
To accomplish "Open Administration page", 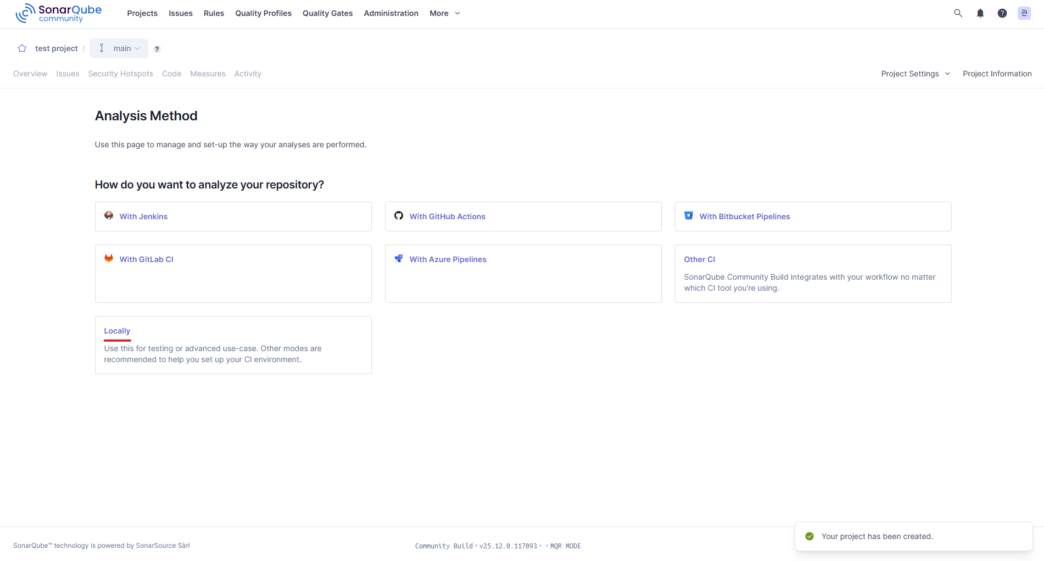I will coord(391,13).
